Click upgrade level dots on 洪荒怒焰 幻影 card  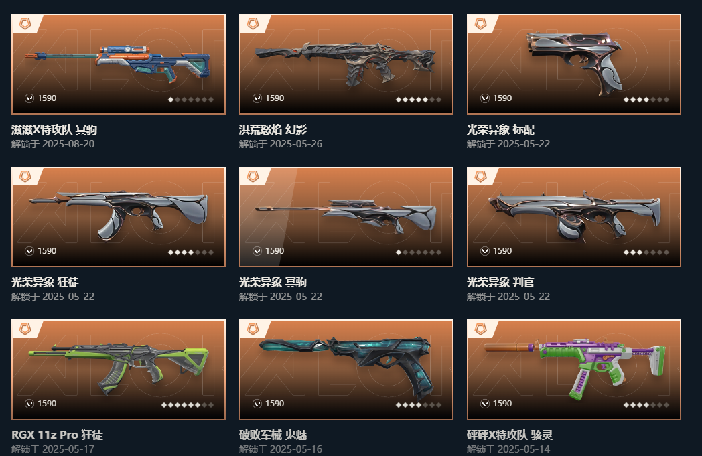tap(418, 100)
